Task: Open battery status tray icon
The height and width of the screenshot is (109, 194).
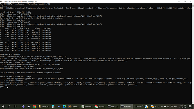Action: point(165,106)
